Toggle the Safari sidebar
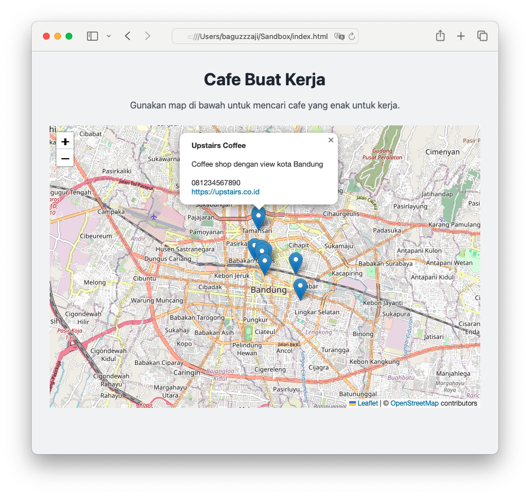 pos(92,36)
